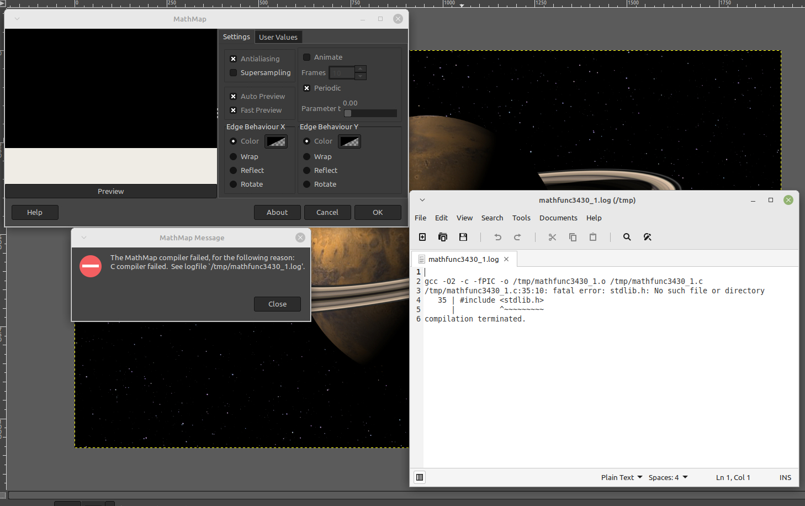This screenshot has height=506, width=805.
Task: Open the search magnifier icon
Action: (627, 237)
